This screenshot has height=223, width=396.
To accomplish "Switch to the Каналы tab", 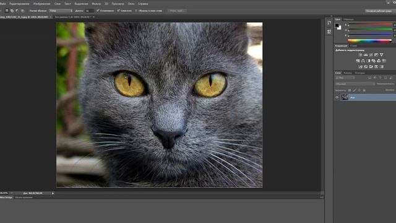I will [x=348, y=73].
